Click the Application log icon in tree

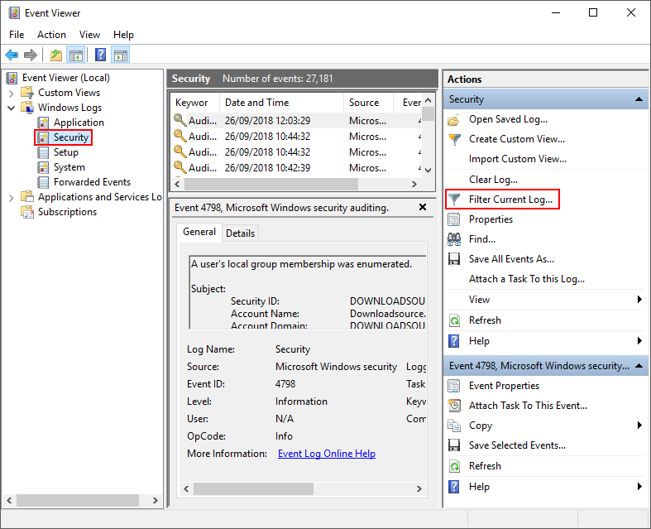tap(43, 123)
